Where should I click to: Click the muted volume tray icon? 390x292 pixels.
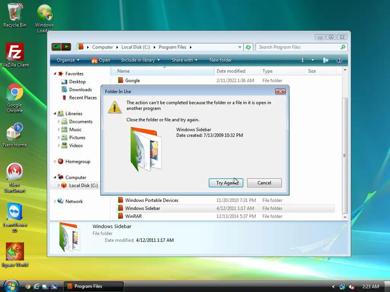point(352,287)
